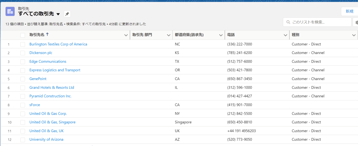Click the accounts building icon
Image resolution: width=358 pixels, height=146 pixels.
pyautogui.click(x=10, y=11)
